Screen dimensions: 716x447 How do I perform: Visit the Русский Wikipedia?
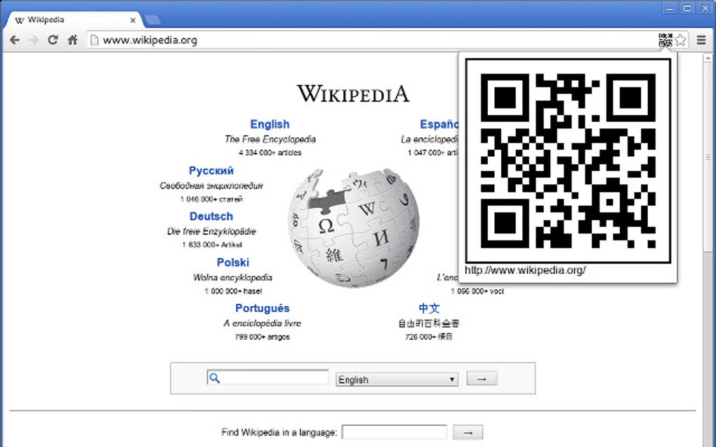click(211, 170)
